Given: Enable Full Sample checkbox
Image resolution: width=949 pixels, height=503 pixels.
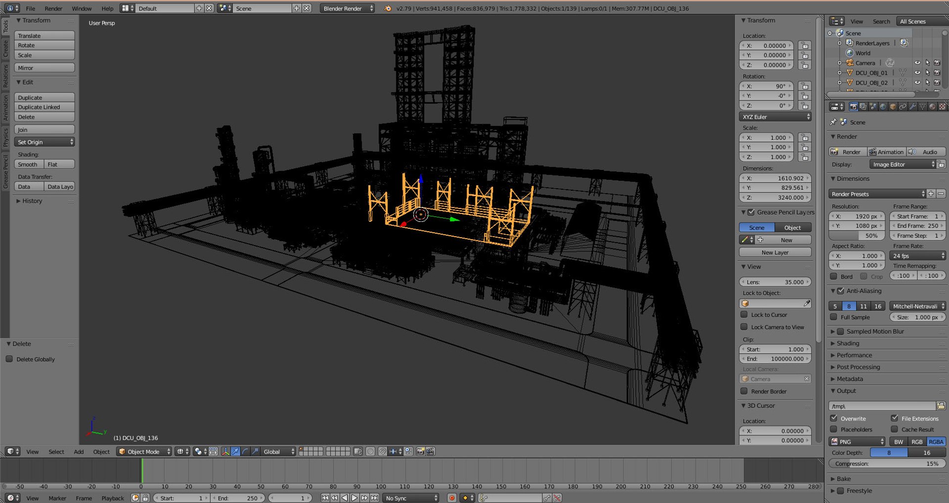Looking at the screenshot, I should [834, 317].
